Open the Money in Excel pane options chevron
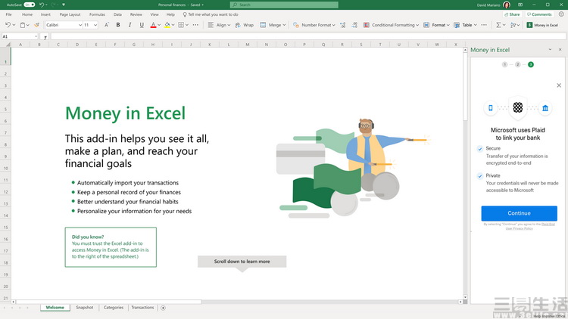Viewport: 568px width, 319px height. tap(550, 50)
